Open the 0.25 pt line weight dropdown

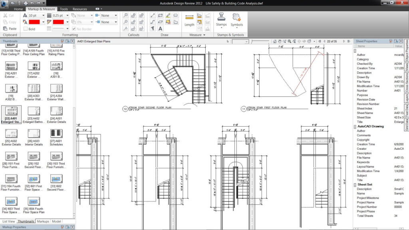pyautogui.click(x=67, y=15)
